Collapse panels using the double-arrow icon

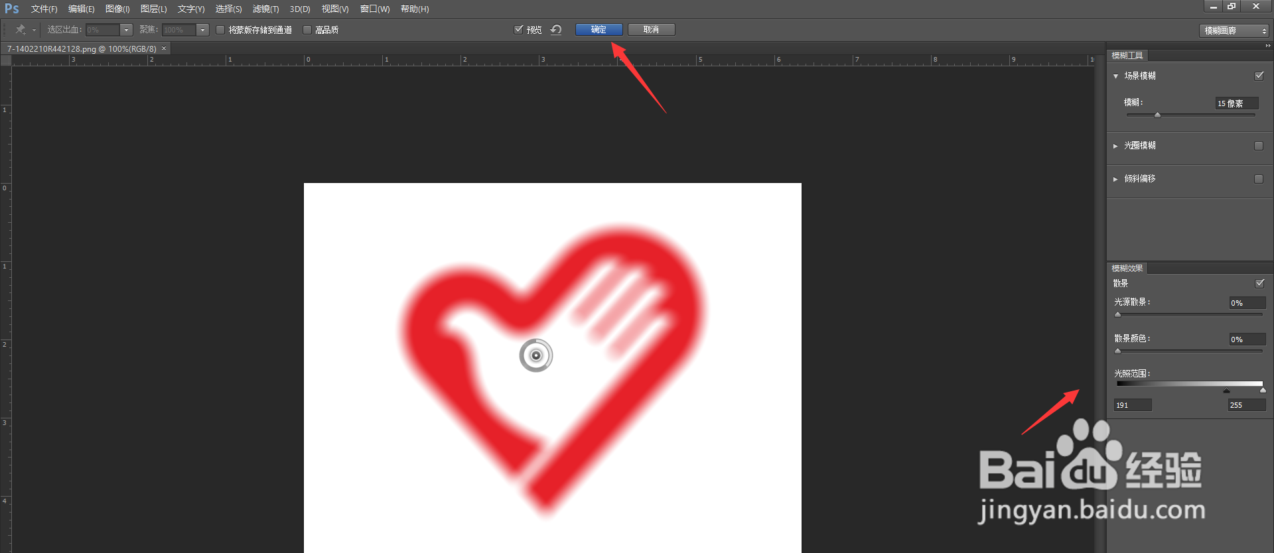pos(1268,46)
